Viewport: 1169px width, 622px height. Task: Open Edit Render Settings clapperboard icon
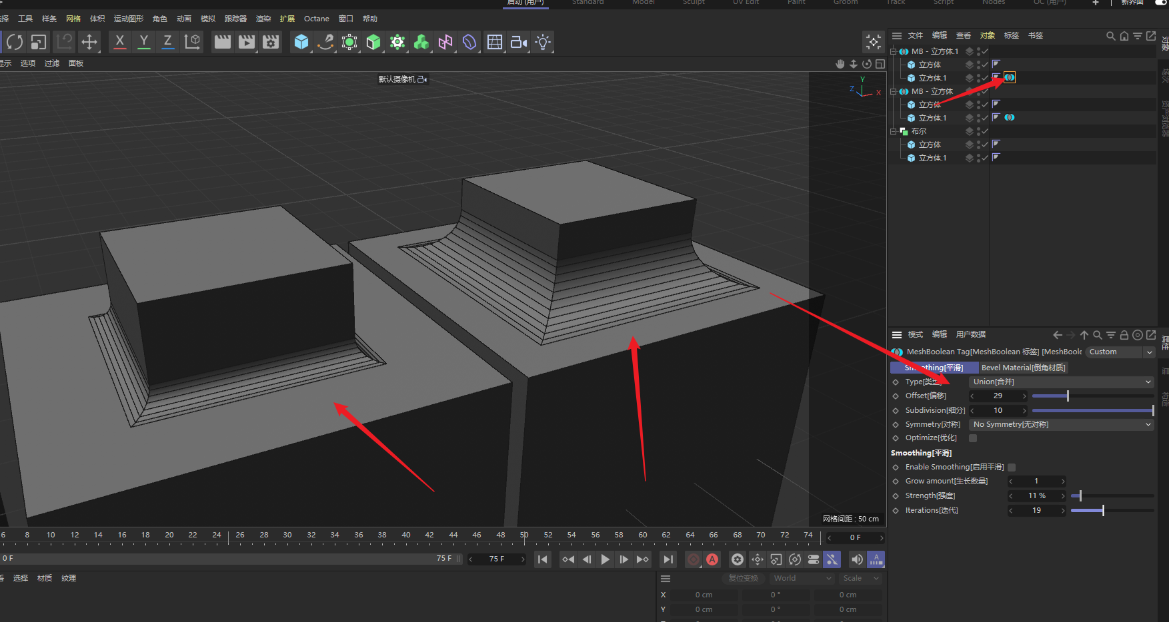[271, 42]
